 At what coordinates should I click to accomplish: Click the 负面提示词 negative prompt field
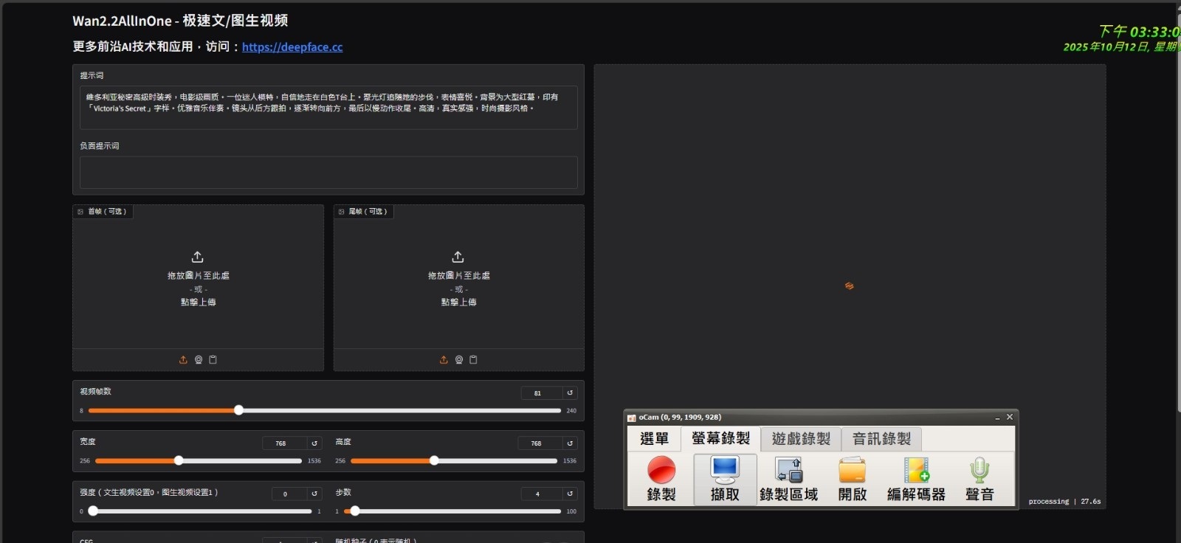click(x=328, y=172)
